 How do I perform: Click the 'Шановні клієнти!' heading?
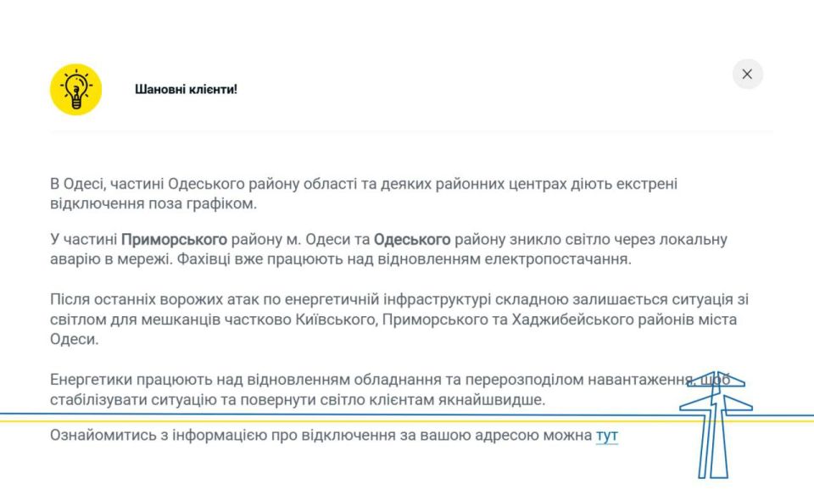(x=187, y=86)
